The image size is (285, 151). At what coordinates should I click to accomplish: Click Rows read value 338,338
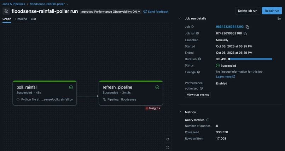(x=222, y=132)
